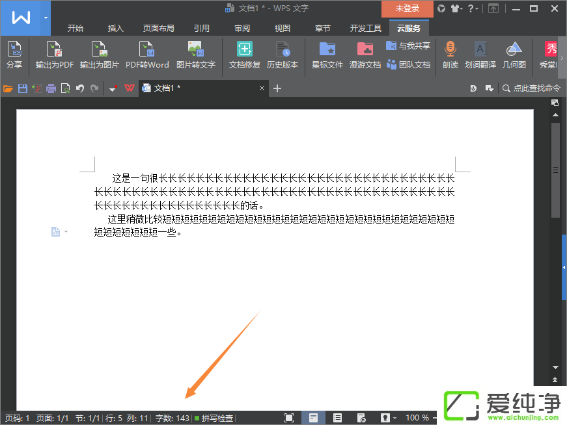View 历史版本 history versions
The width and height of the screenshot is (567, 425).
tap(283, 55)
